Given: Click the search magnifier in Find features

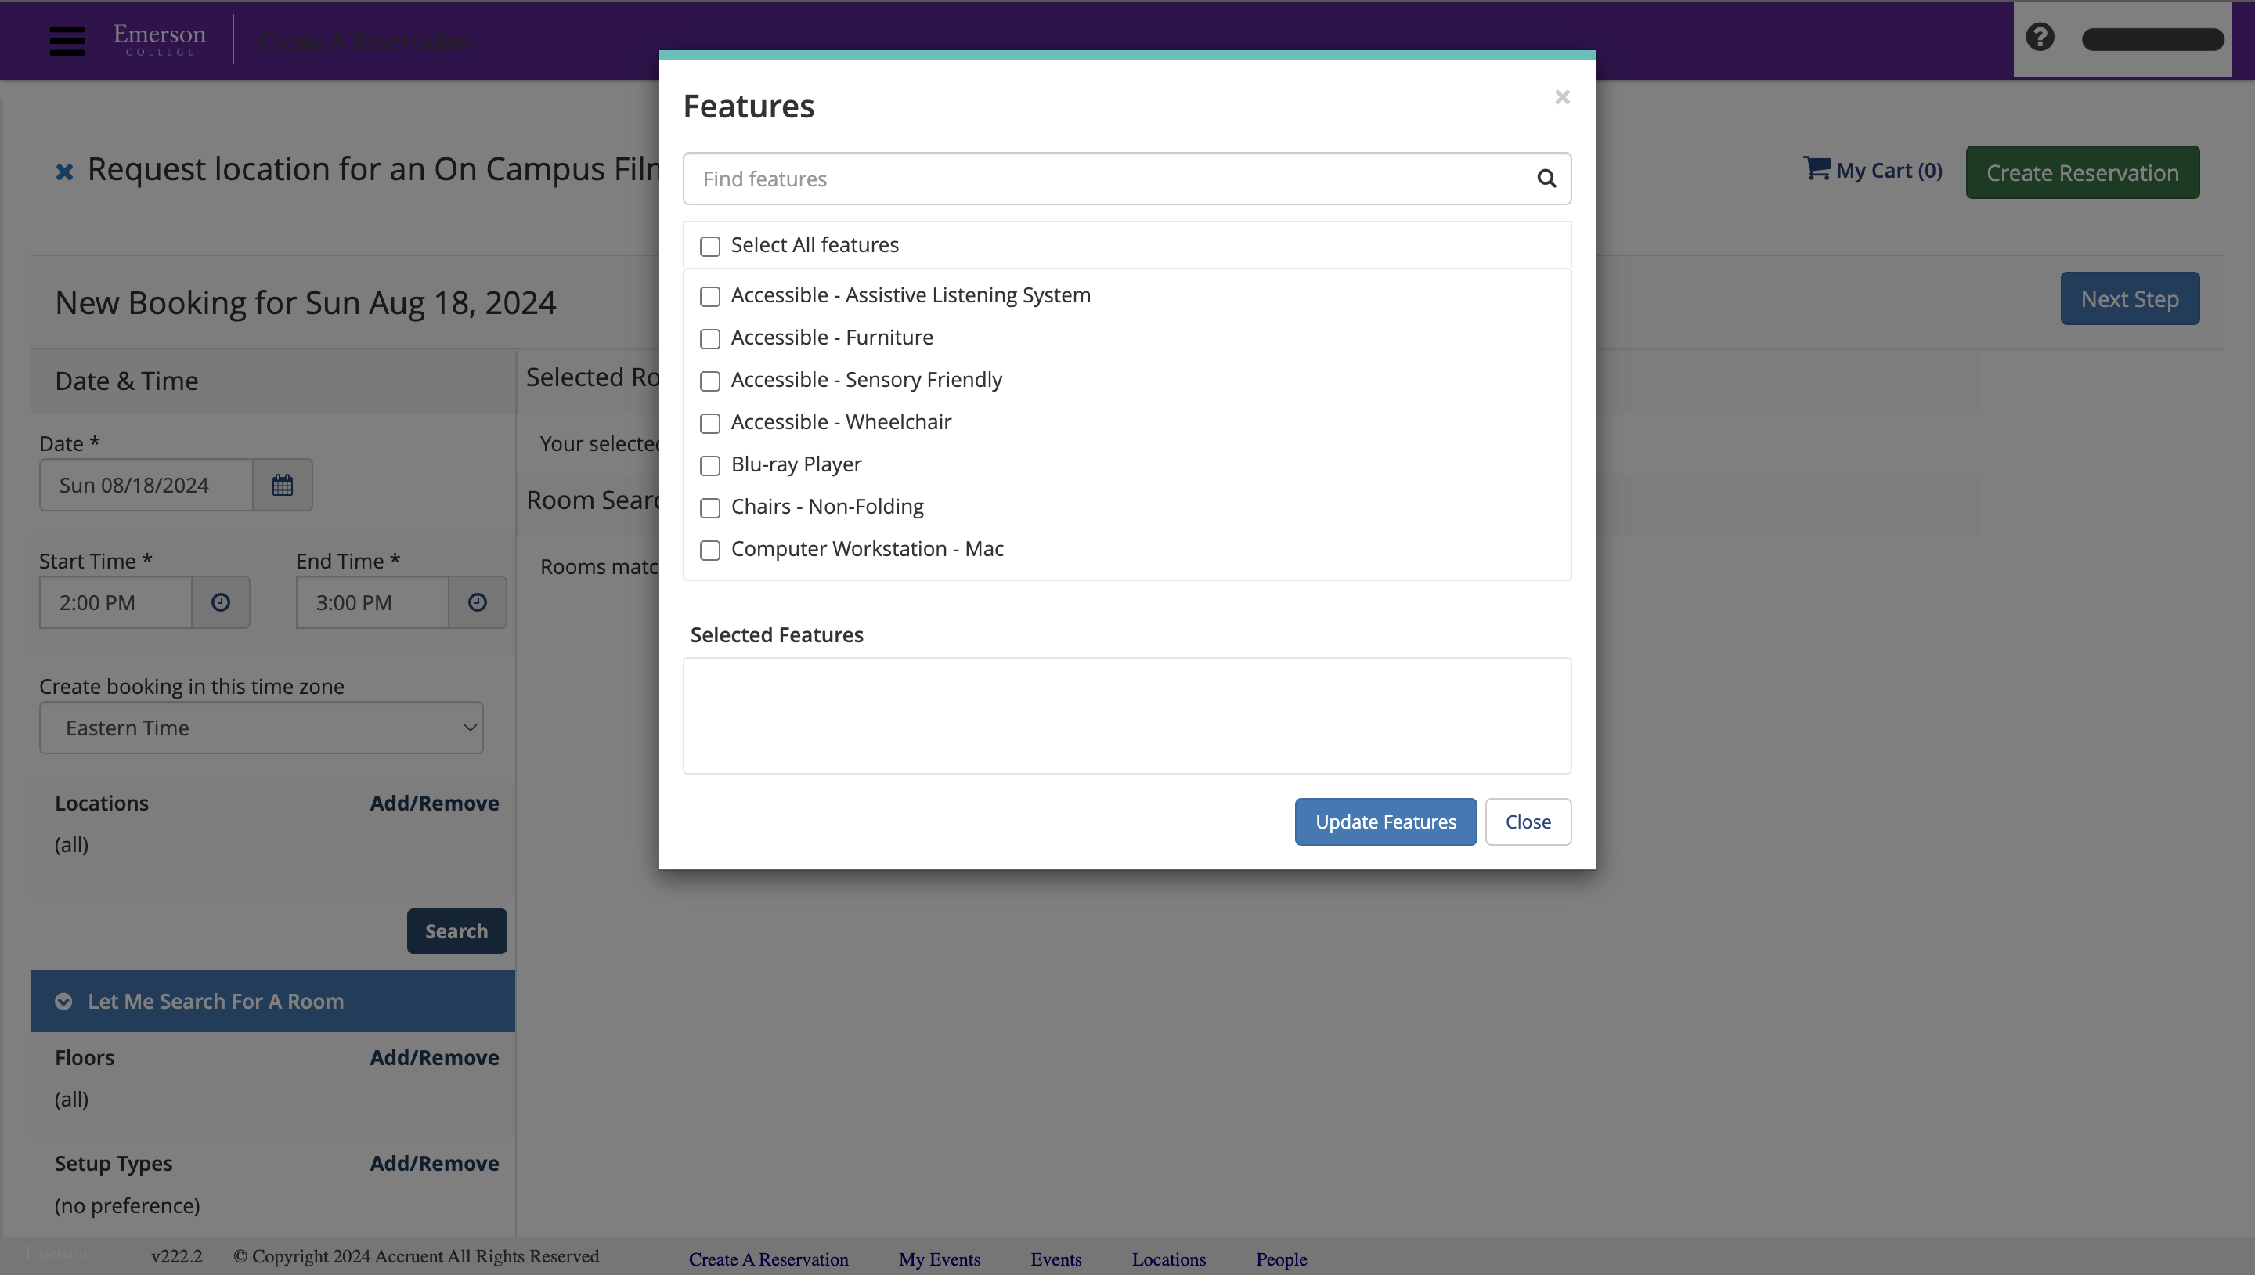Looking at the screenshot, I should click(x=1547, y=179).
